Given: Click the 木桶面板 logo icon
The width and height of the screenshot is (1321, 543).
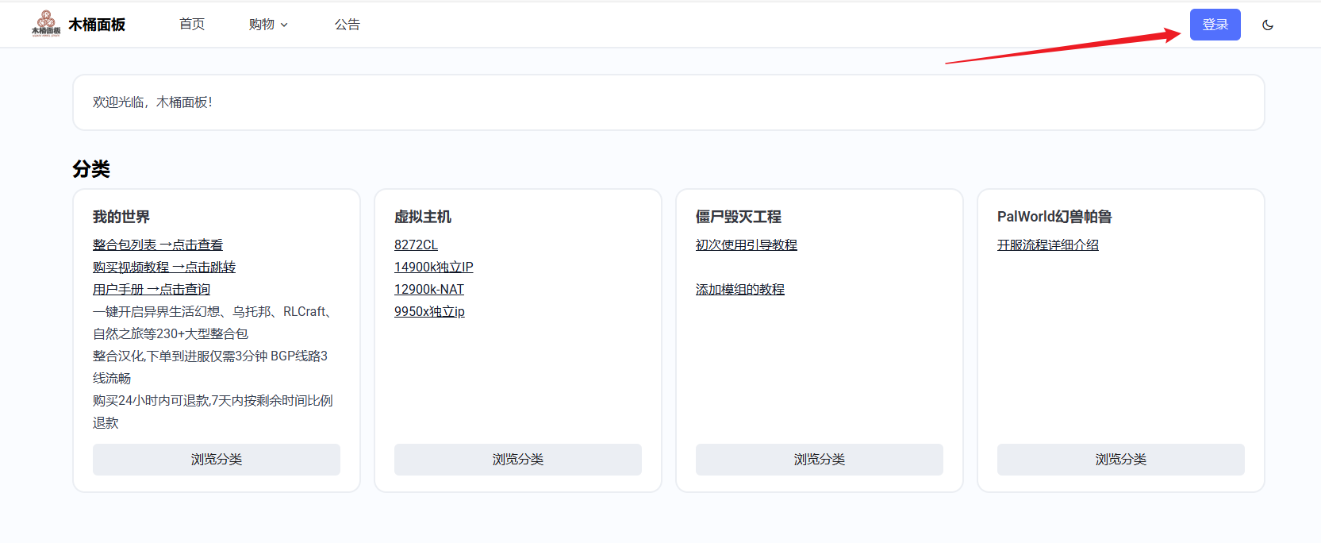Looking at the screenshot, I should pyautogui.click(x=46, y=24).
